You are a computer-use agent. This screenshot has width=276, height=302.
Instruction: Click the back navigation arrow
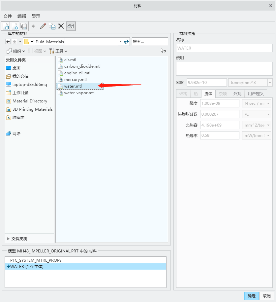tap(8, 42)
